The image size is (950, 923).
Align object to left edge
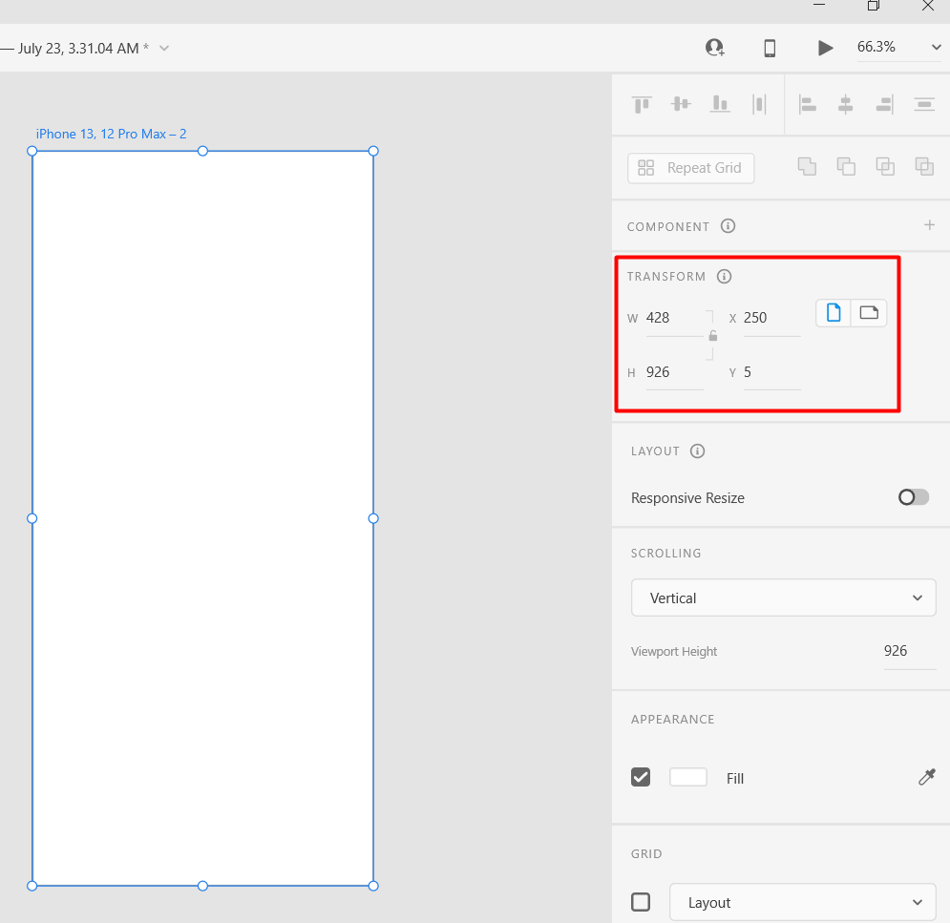(807, 103)
